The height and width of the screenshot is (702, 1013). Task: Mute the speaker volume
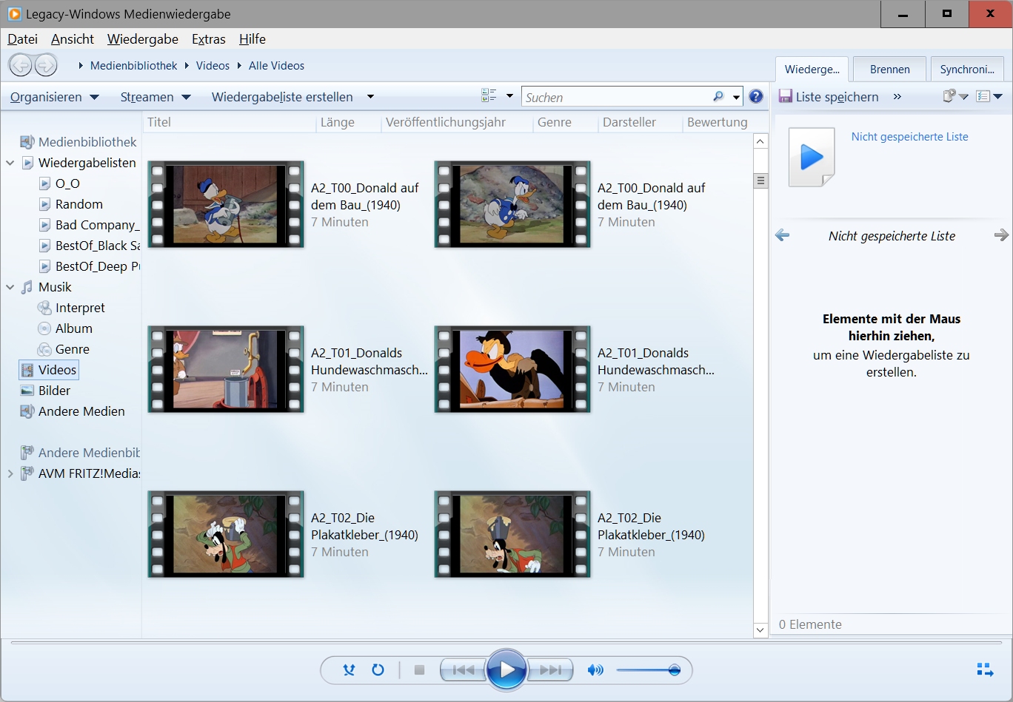click(x=595, y=670)
